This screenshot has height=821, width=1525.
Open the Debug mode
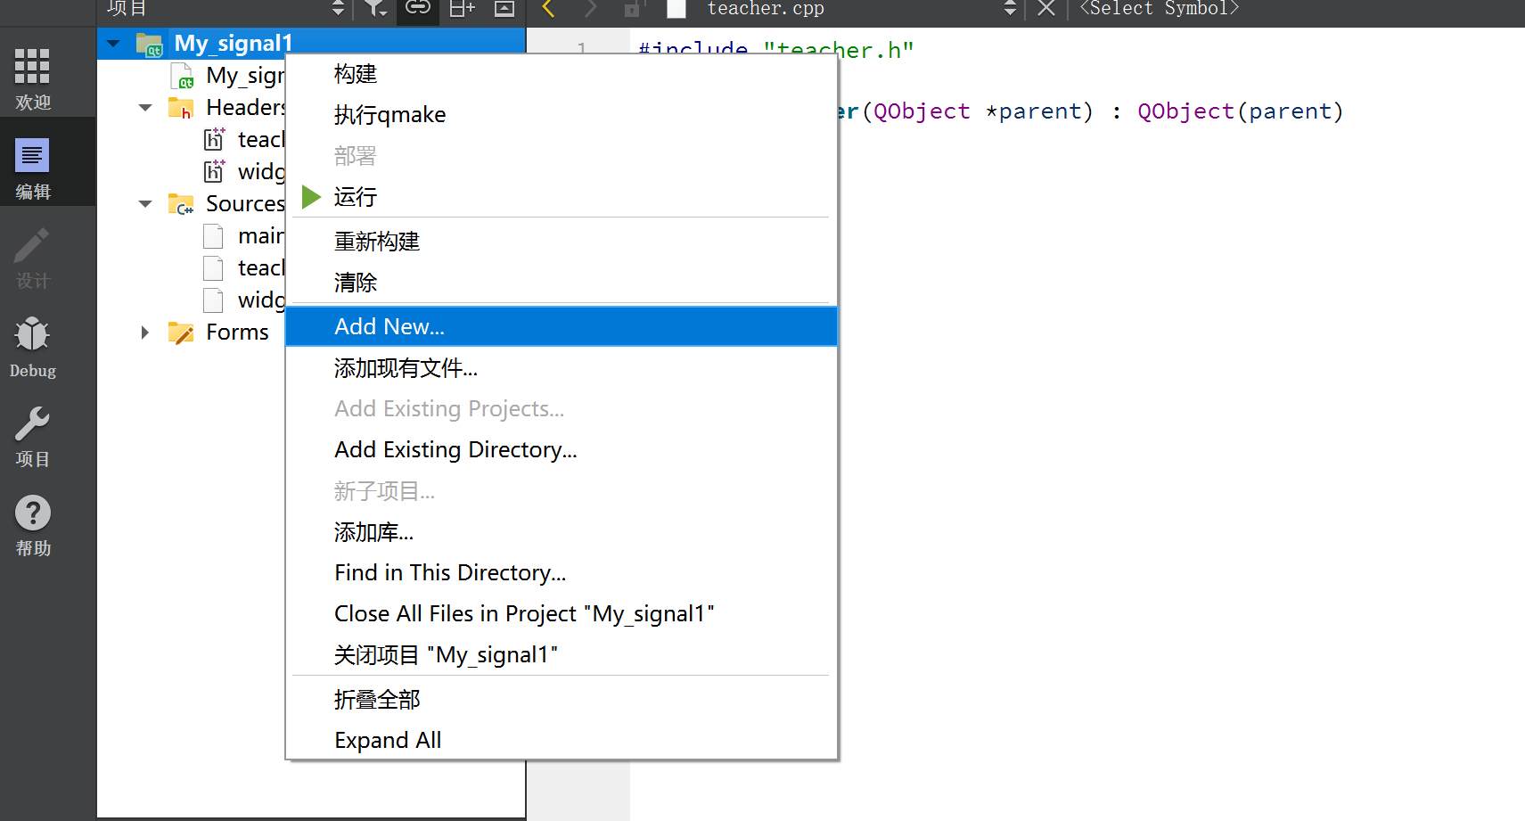pos(33,347)
